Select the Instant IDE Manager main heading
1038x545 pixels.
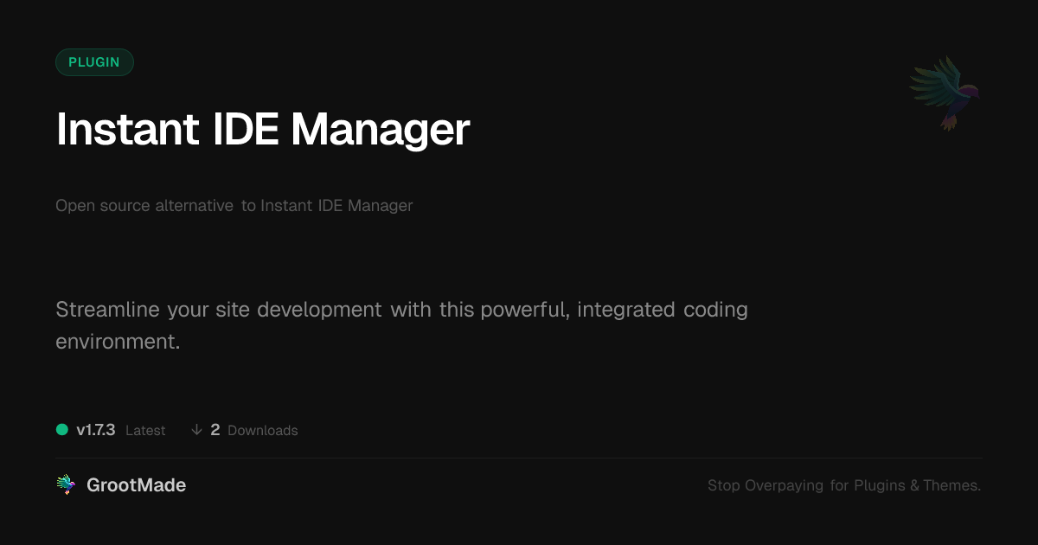tap(262, 130)
